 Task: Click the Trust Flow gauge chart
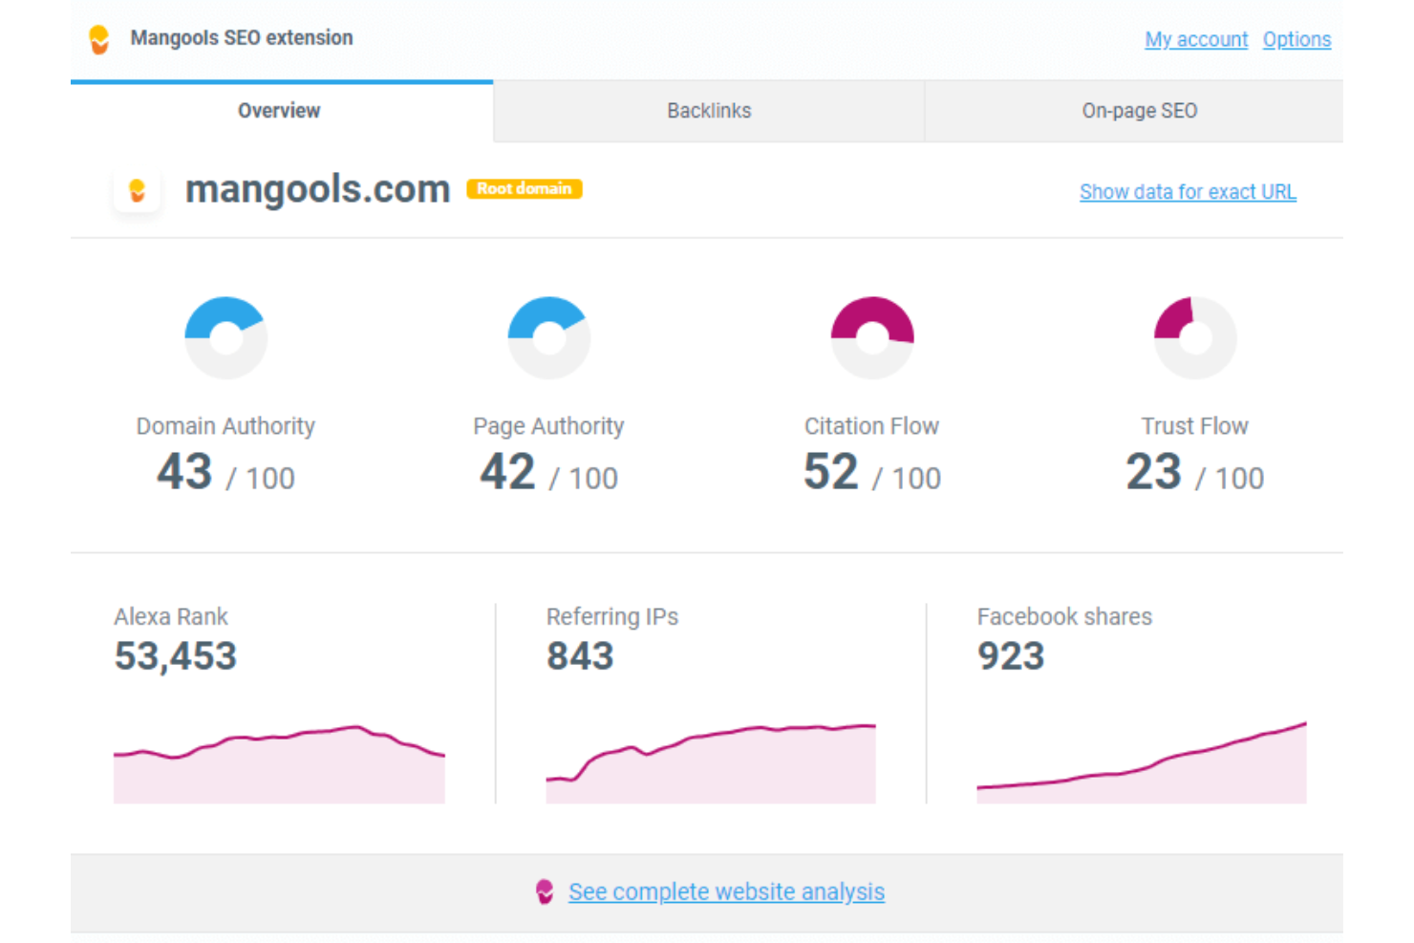1194,336
